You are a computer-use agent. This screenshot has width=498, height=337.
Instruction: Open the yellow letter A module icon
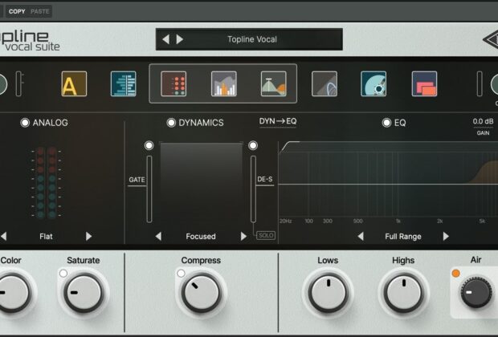(74, 83)
